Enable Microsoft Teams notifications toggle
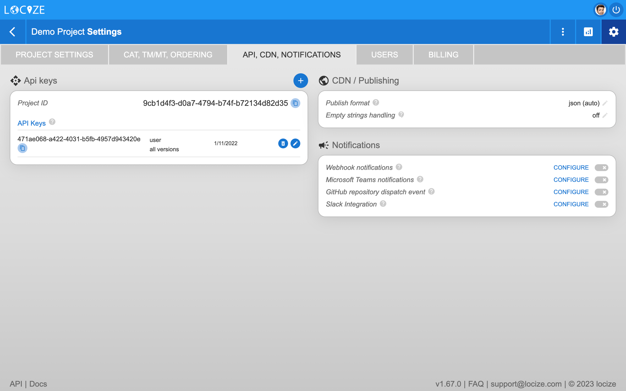 point(601,180)
